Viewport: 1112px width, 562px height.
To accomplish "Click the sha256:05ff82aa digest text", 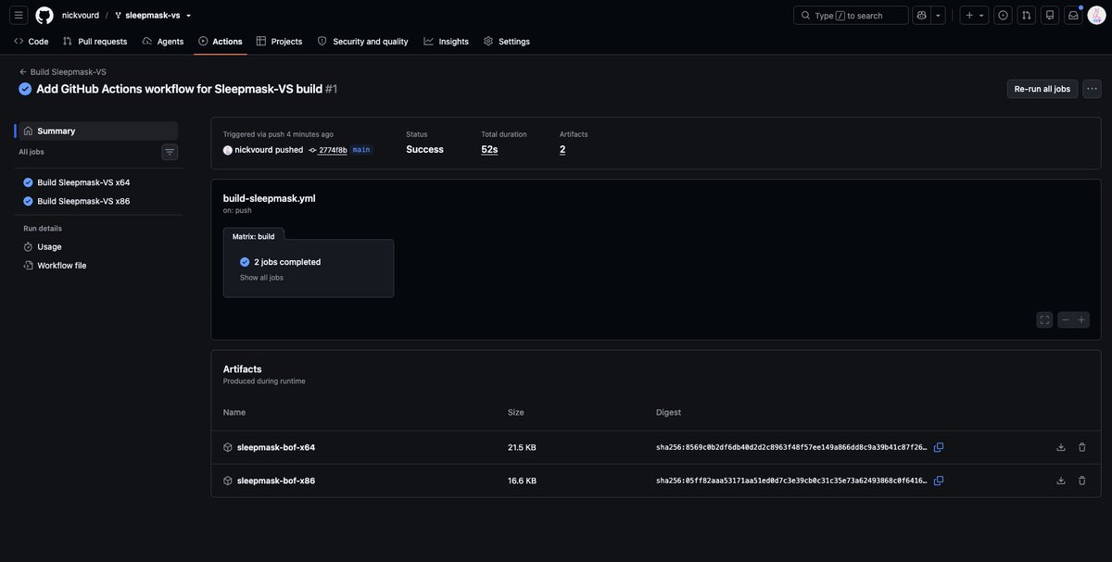I will 791,481.
